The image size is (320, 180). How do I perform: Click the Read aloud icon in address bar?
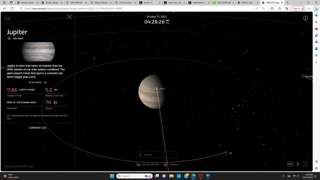coord(257,9)
